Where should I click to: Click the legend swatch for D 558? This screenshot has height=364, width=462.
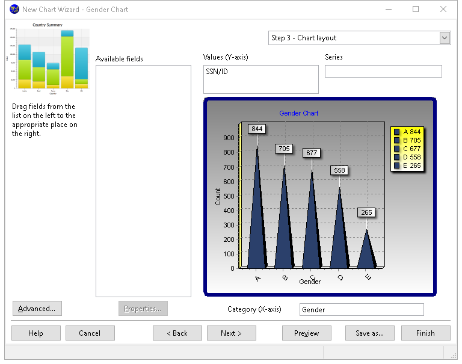point(396,157)
